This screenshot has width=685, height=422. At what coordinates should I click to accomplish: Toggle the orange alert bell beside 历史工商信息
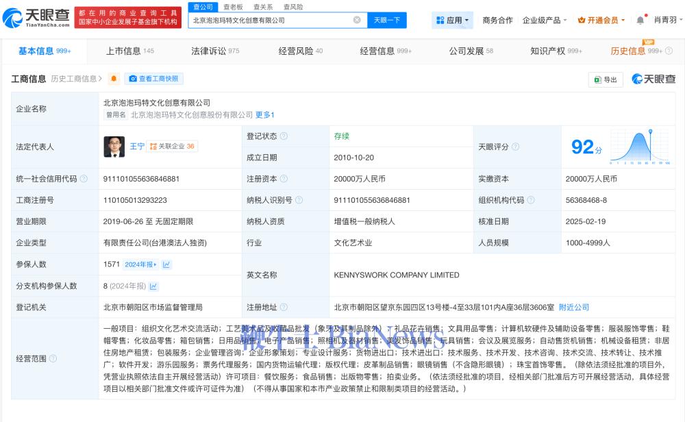114,79
